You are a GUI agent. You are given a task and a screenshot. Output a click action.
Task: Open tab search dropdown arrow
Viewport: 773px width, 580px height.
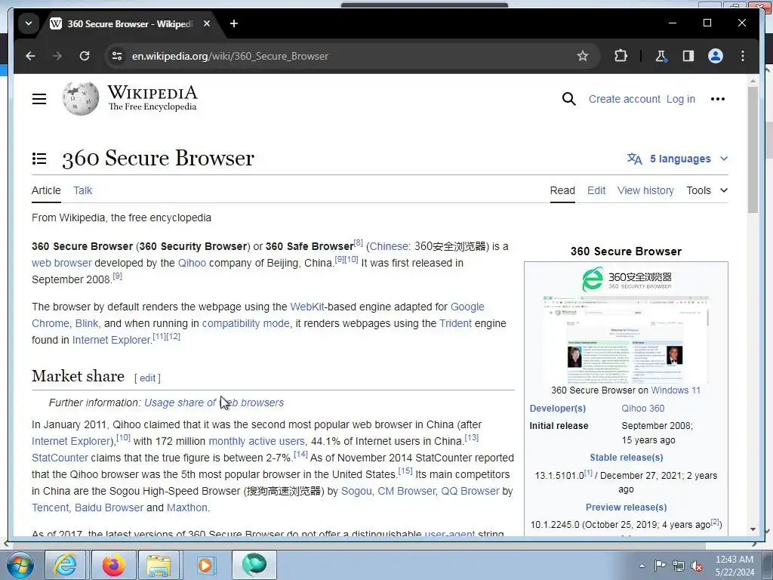click(29, 23)
